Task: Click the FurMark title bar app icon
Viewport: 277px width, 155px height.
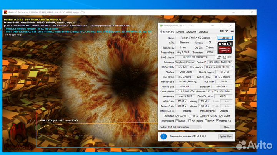Action: point(6,12)
